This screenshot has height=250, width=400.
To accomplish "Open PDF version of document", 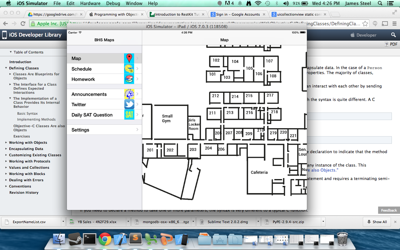I will (391, 44).
